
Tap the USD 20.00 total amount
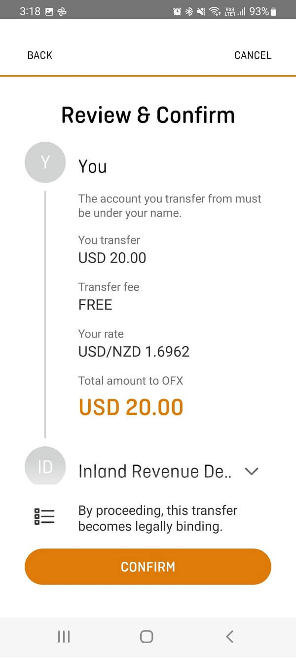tap(130, 406)
